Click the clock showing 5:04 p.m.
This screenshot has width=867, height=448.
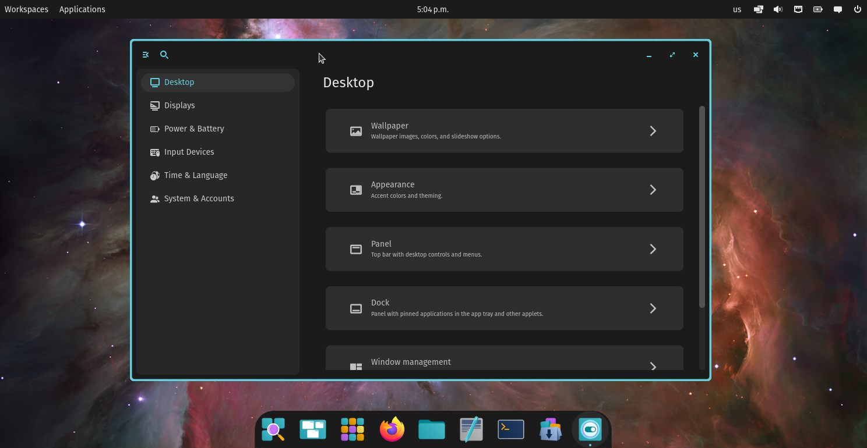pos(433,9)
